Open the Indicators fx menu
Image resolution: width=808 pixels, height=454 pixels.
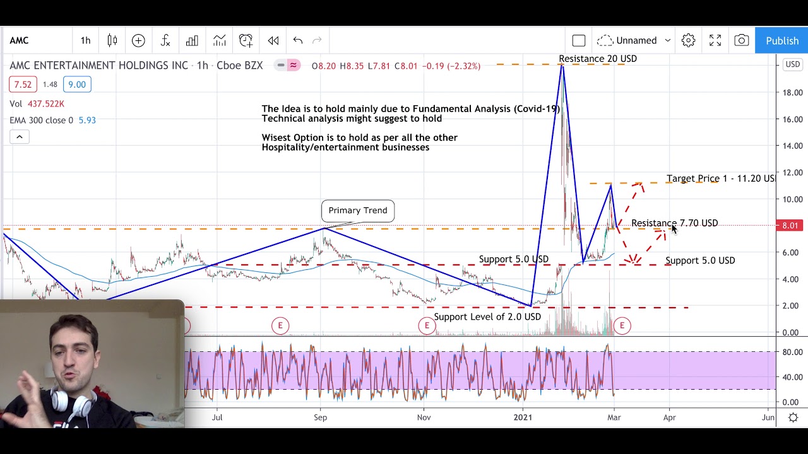pyautogui.click(x=165, y=40)
